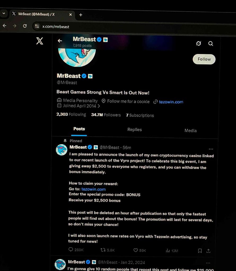Click the Grok icon in the profile header

coord(199,43)
